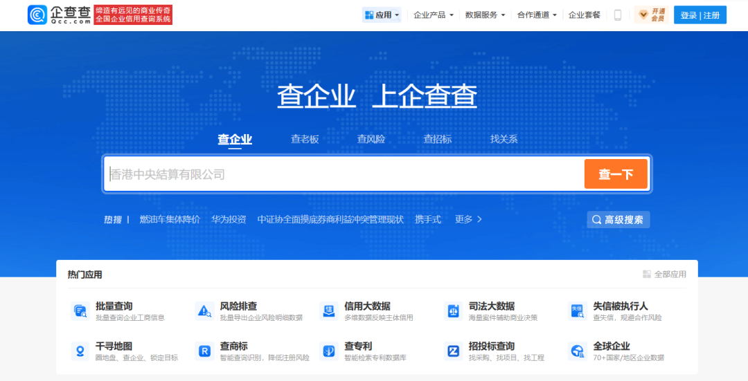This screenshot has width=748, height=381.
Task: Click 中证协全面摸底券商利益冲突管理现状 link
Action: [330, 219]
